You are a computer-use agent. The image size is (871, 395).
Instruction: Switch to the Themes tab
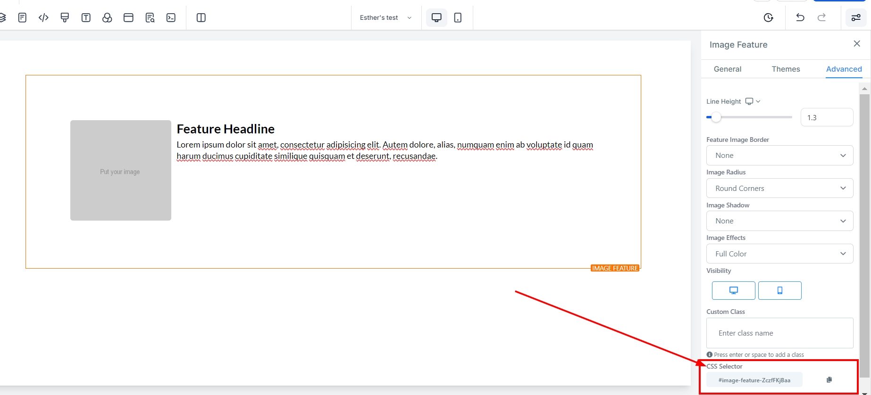(x=786, y=69)
